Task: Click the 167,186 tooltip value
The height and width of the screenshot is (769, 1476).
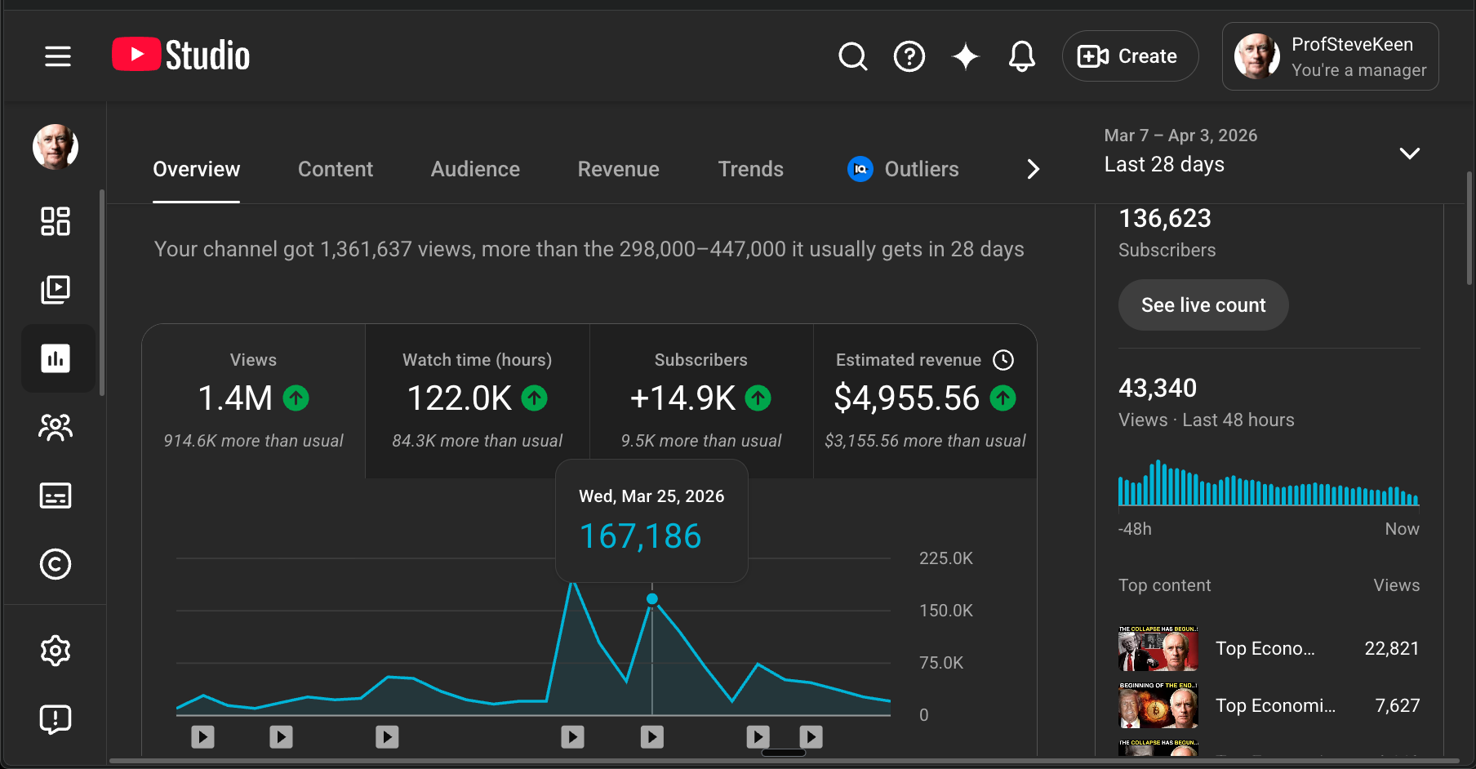Action: tap(640, 536)
